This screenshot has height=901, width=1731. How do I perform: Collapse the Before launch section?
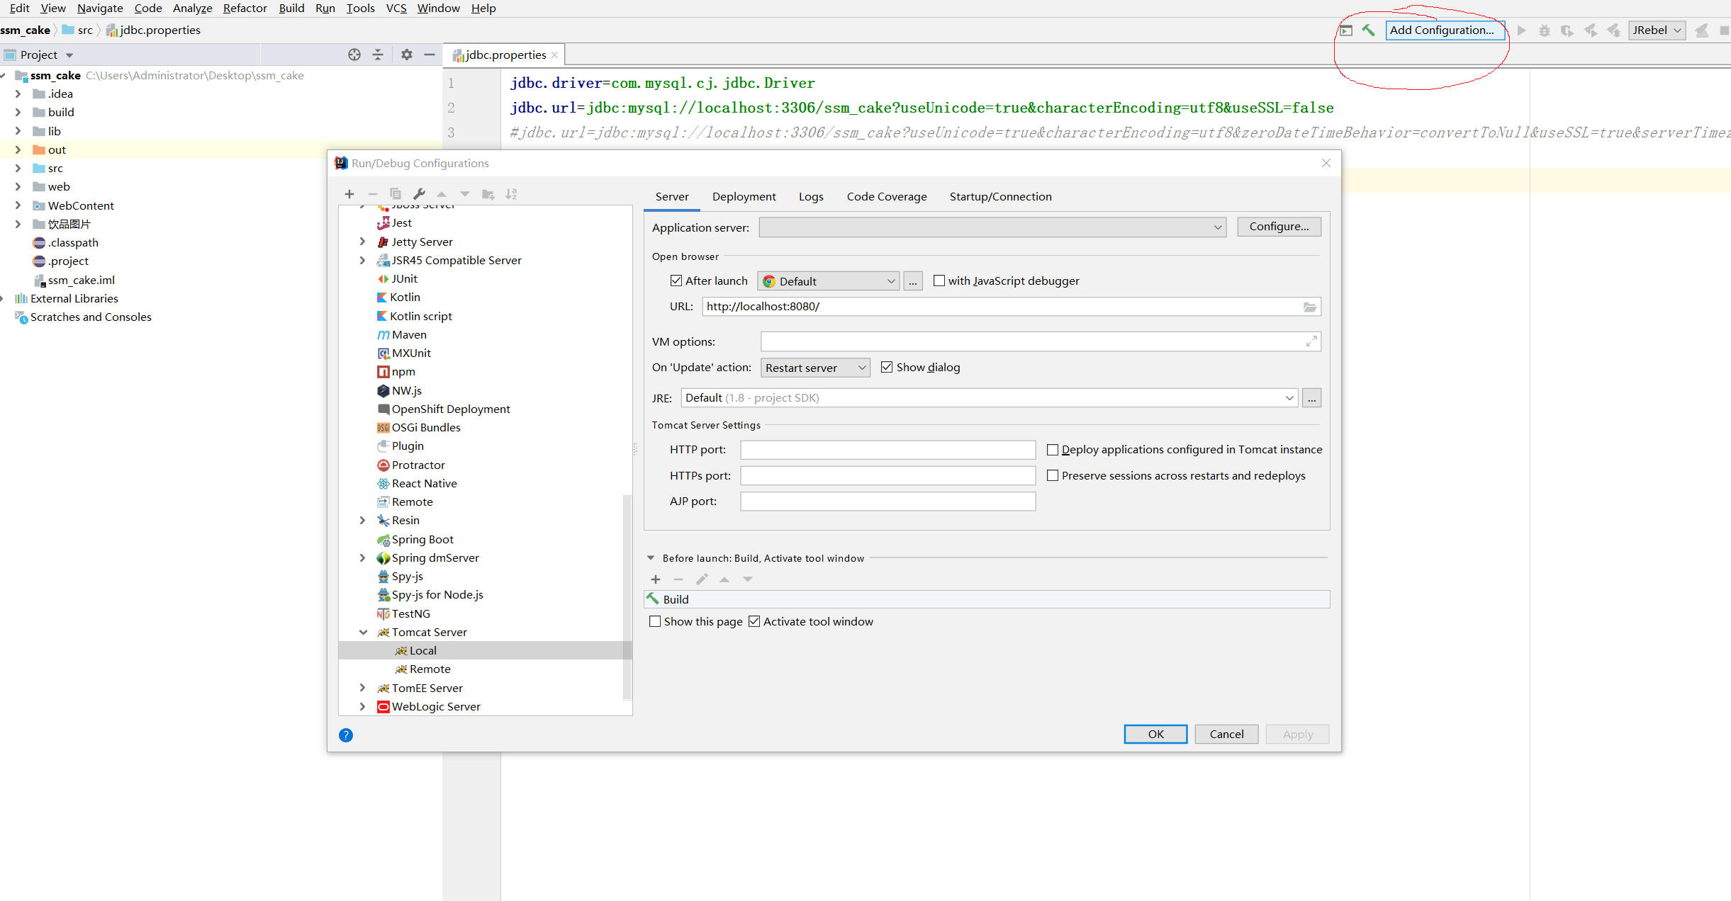pyautogui.click(x=651, y=558)
